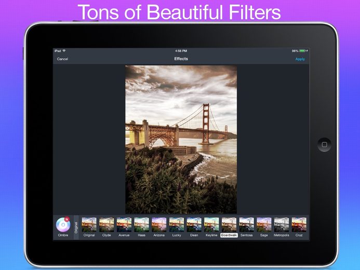Screen dimensions: 360x270
Task: Tap the Effects title text
Action: pos(181,59)
